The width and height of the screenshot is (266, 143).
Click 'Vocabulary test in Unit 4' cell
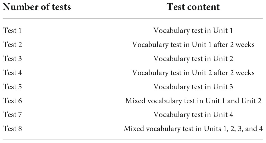click(193, 115)
